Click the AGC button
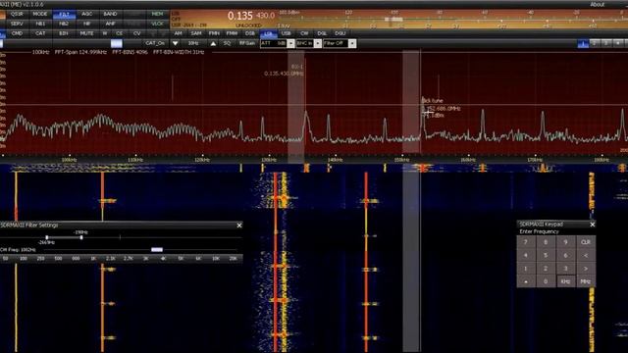The image size is (628, 353). [x=87, y=14]
